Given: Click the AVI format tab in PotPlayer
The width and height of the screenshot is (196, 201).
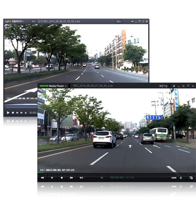Looking at the screenshot, I should click(x=34, y=22).
